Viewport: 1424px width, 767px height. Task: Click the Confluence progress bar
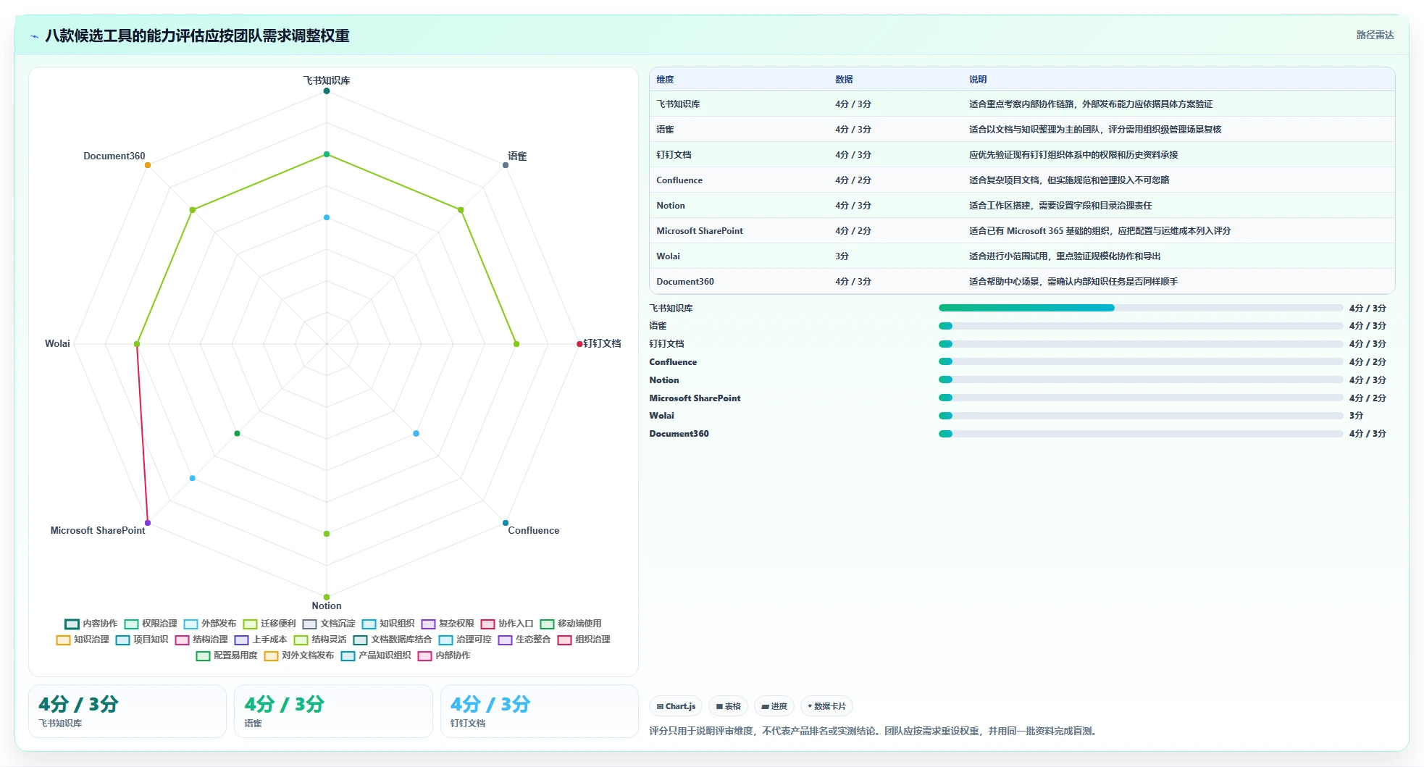click(x=1141, y=361)
